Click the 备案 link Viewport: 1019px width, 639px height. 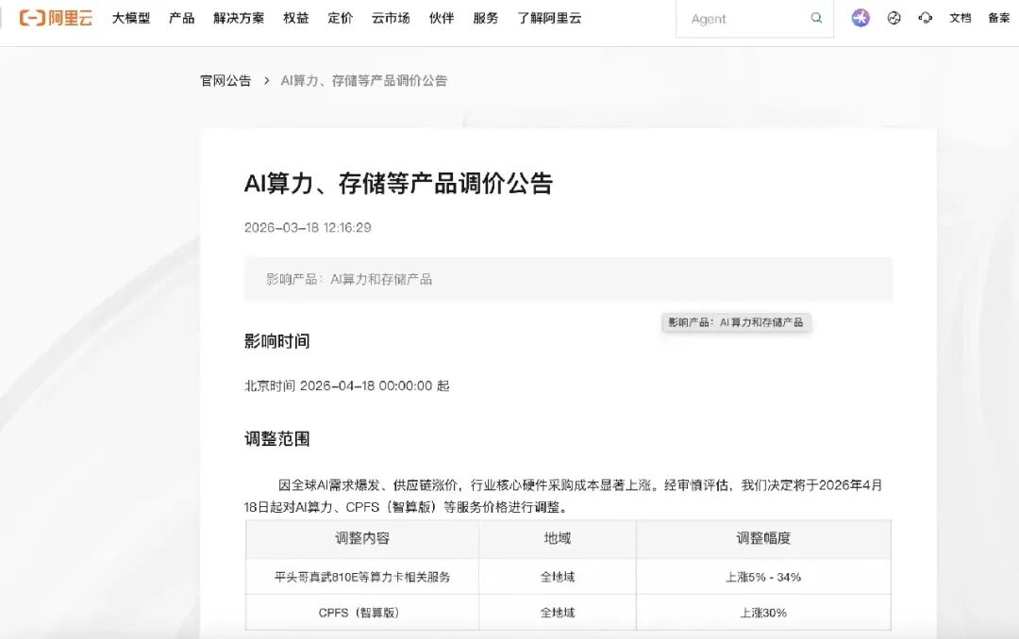tap(998, 18)
